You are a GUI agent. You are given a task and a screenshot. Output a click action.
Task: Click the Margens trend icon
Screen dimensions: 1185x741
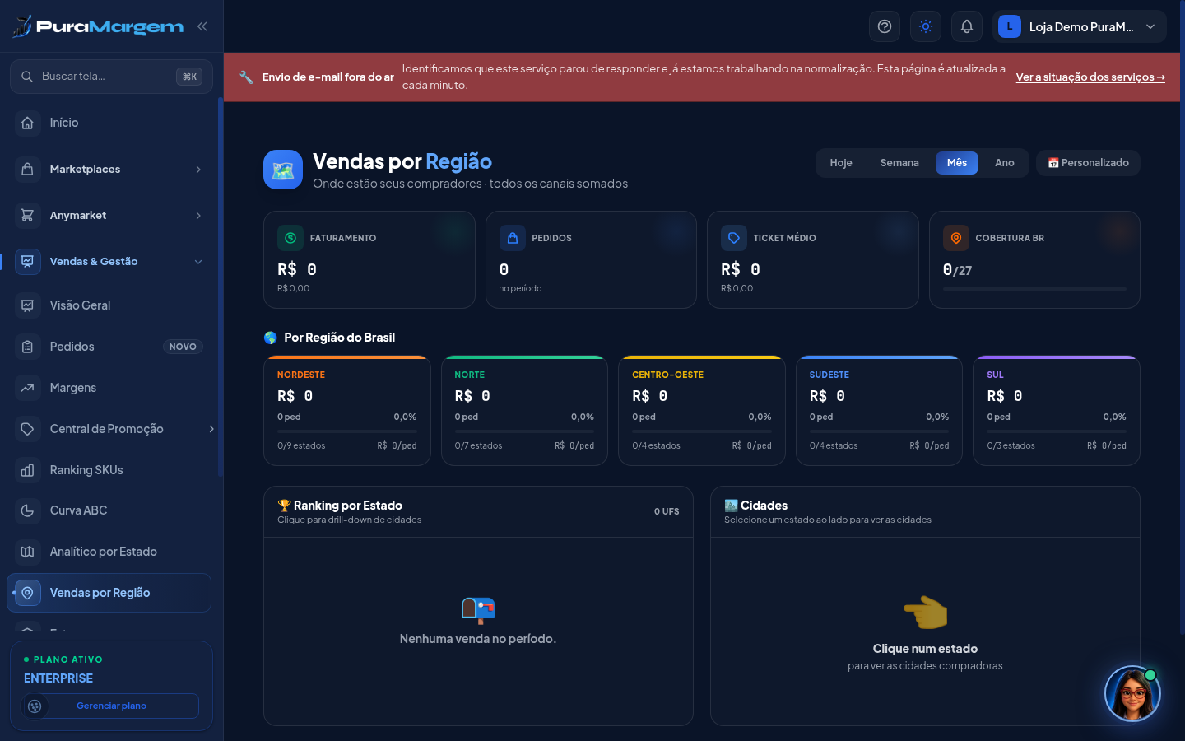tap(27, 388)
